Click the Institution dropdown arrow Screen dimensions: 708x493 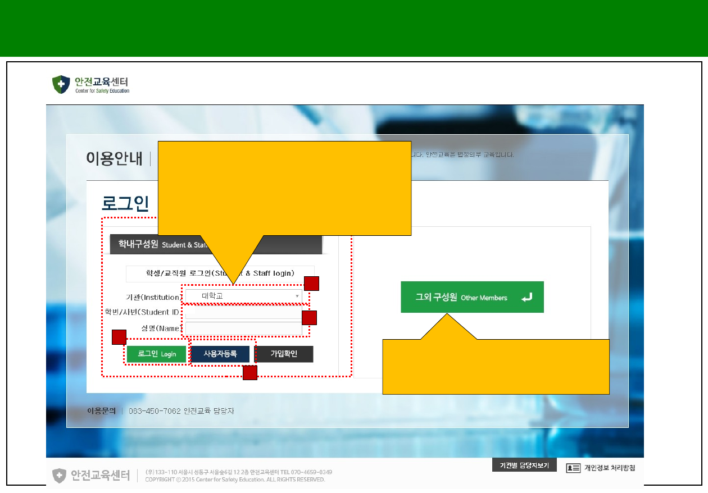pos(297,296)
